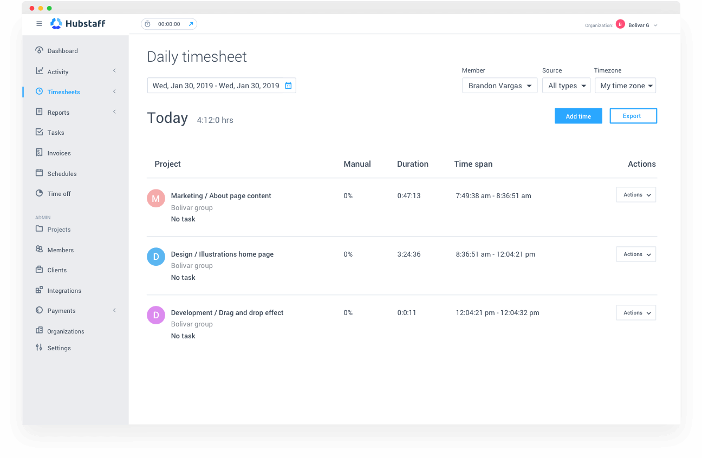Open the Invoices section

pos(60,153)
